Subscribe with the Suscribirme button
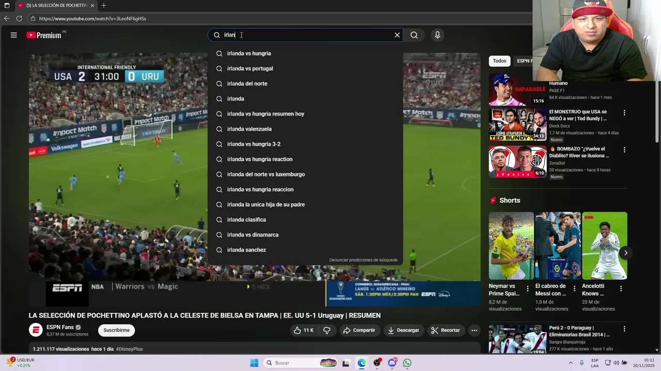Screen dimensions: 661x371 116,330
